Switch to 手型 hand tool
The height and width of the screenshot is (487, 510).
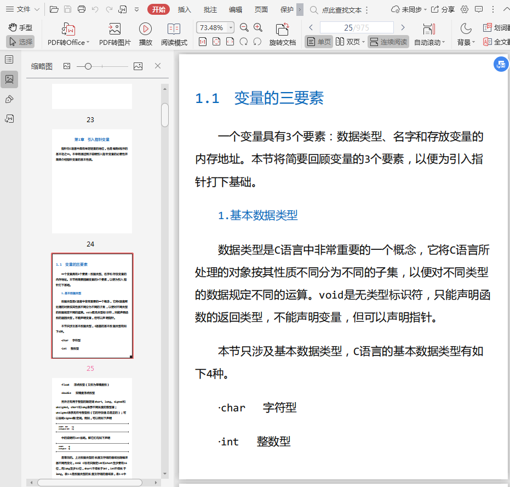click(x=20, y=27)
